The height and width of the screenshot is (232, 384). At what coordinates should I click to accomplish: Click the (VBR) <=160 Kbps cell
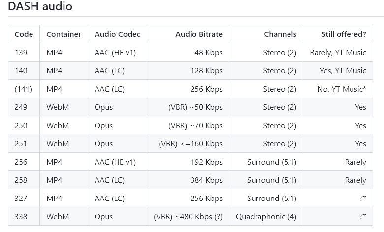click(x=191, y=144)
